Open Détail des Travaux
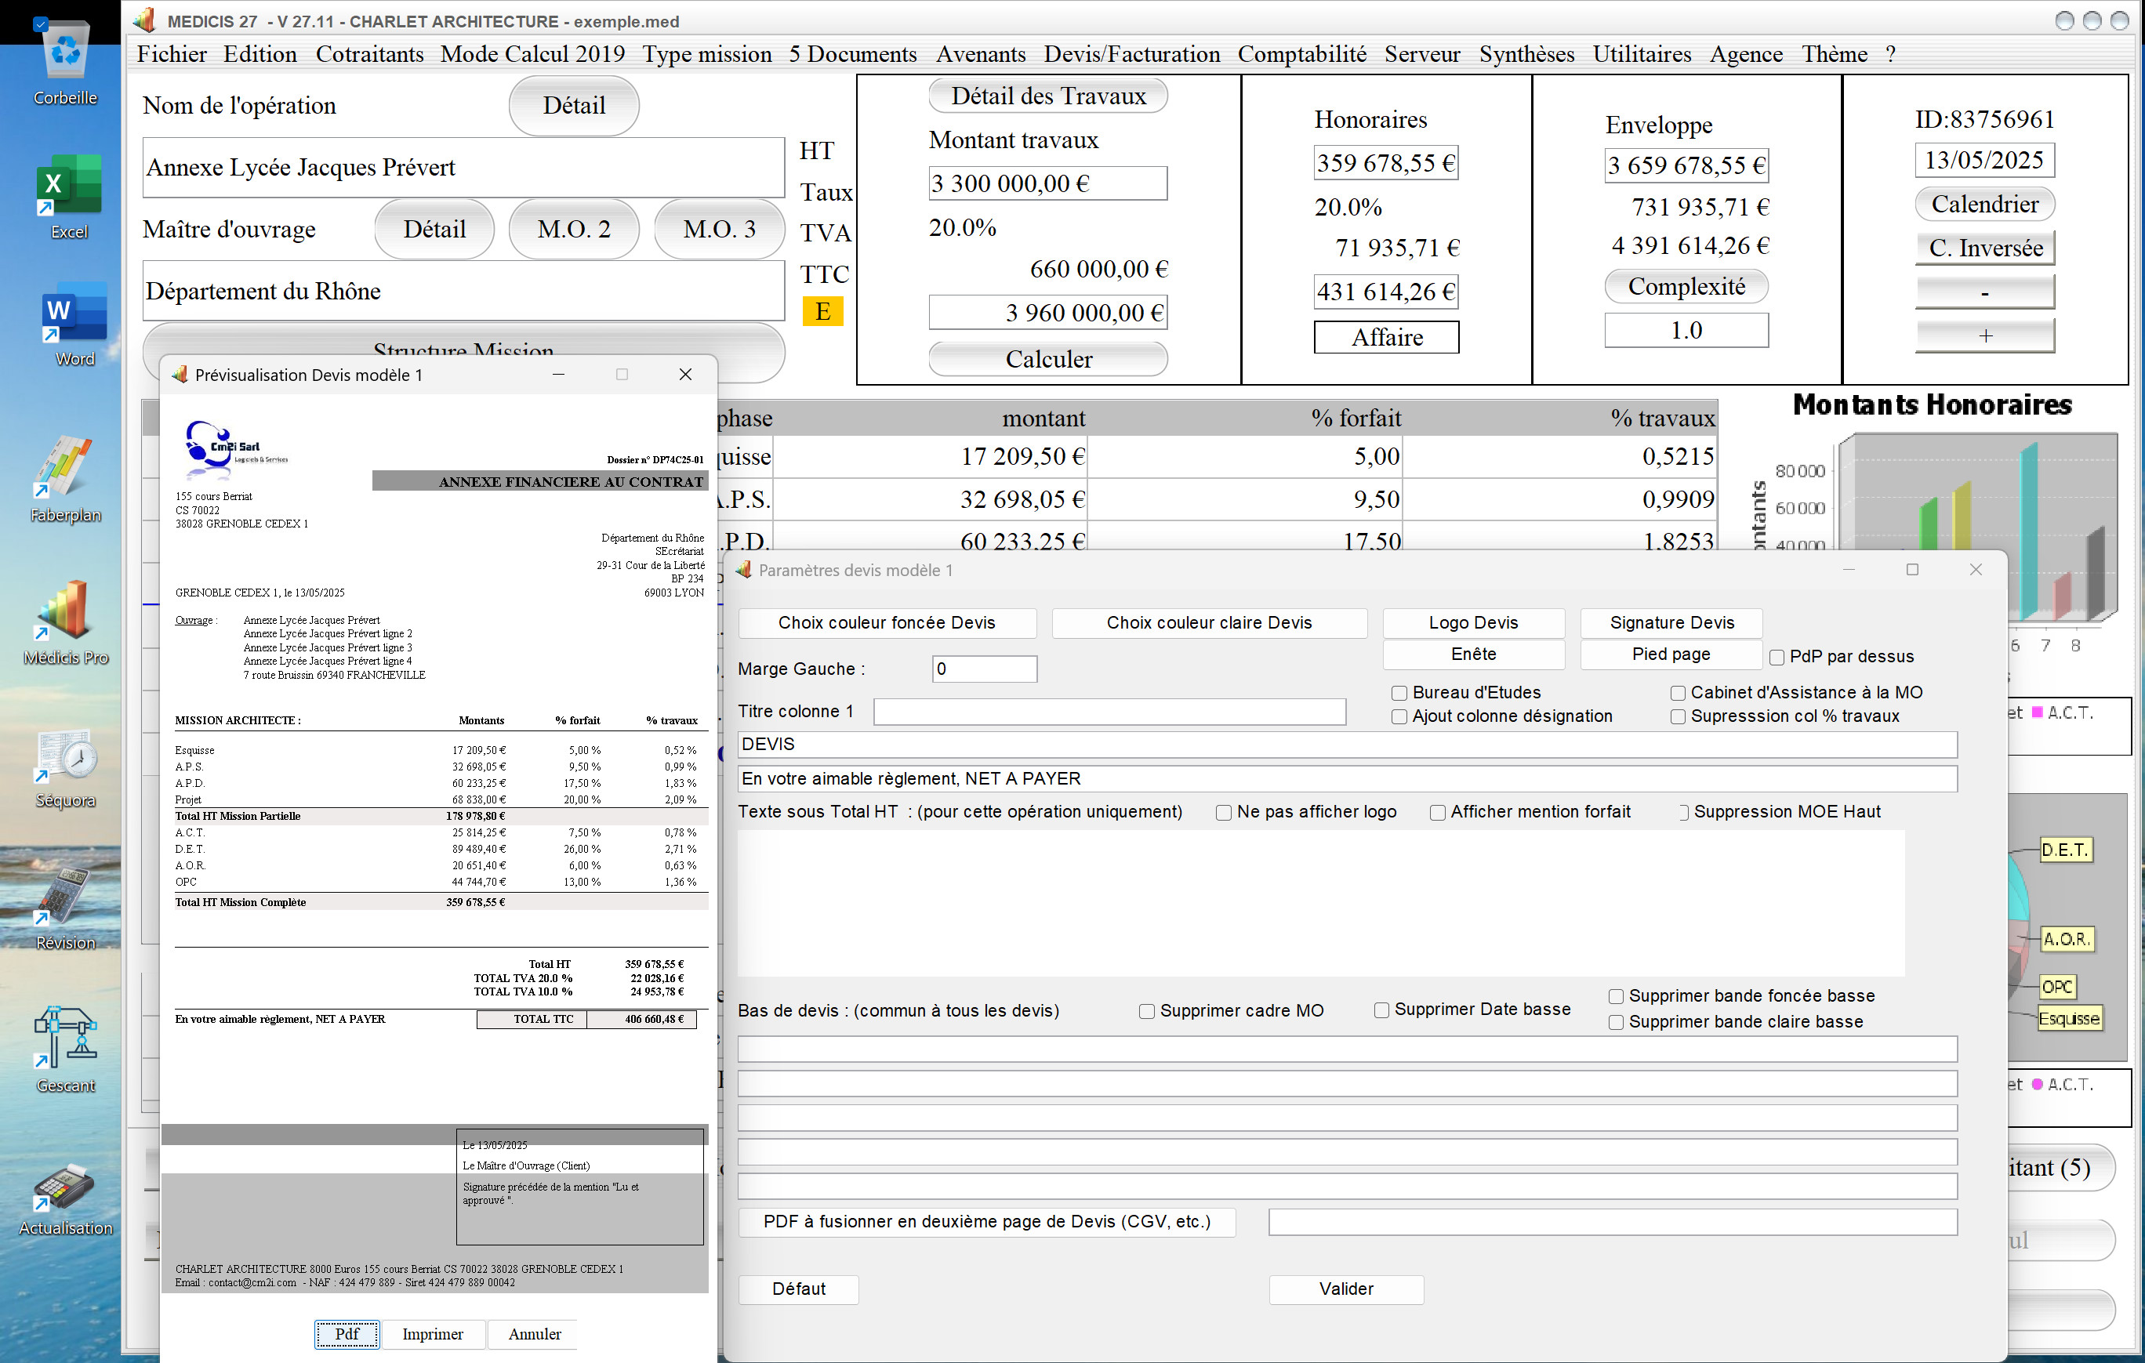Image resolution: width=2145 pixels, height=1363 pixels. point(1048,96)
